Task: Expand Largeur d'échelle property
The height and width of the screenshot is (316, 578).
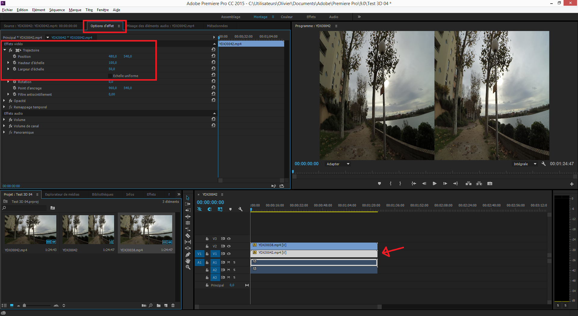Action: pos(8,69)
